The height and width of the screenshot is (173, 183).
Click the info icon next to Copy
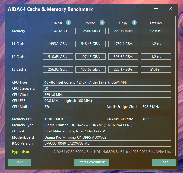(134, 23)
